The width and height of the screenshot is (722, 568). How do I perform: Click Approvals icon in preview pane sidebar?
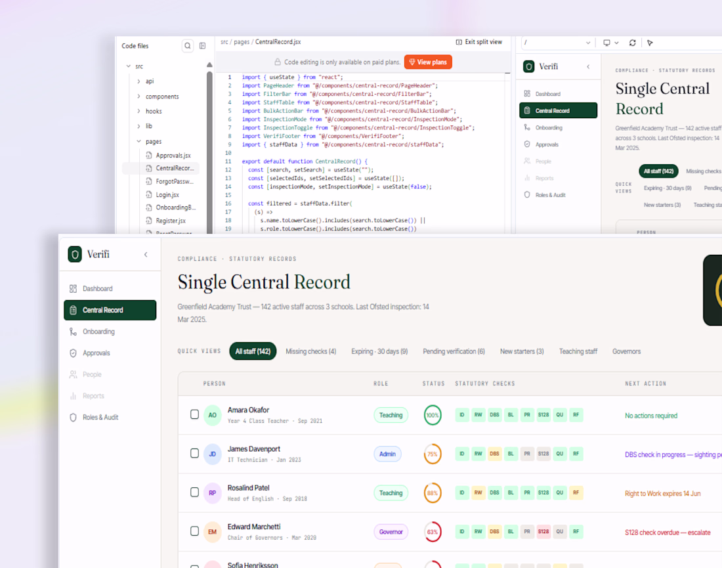(x=527, y=144)
